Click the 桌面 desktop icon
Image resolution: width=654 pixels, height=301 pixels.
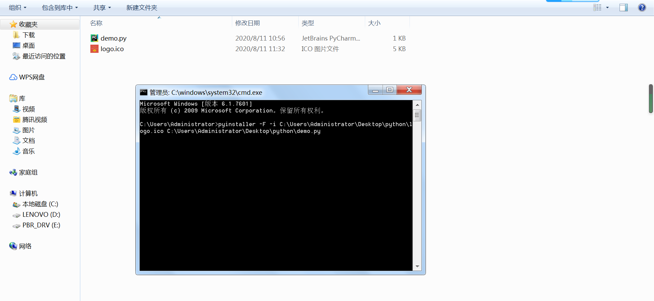[16, 45]
